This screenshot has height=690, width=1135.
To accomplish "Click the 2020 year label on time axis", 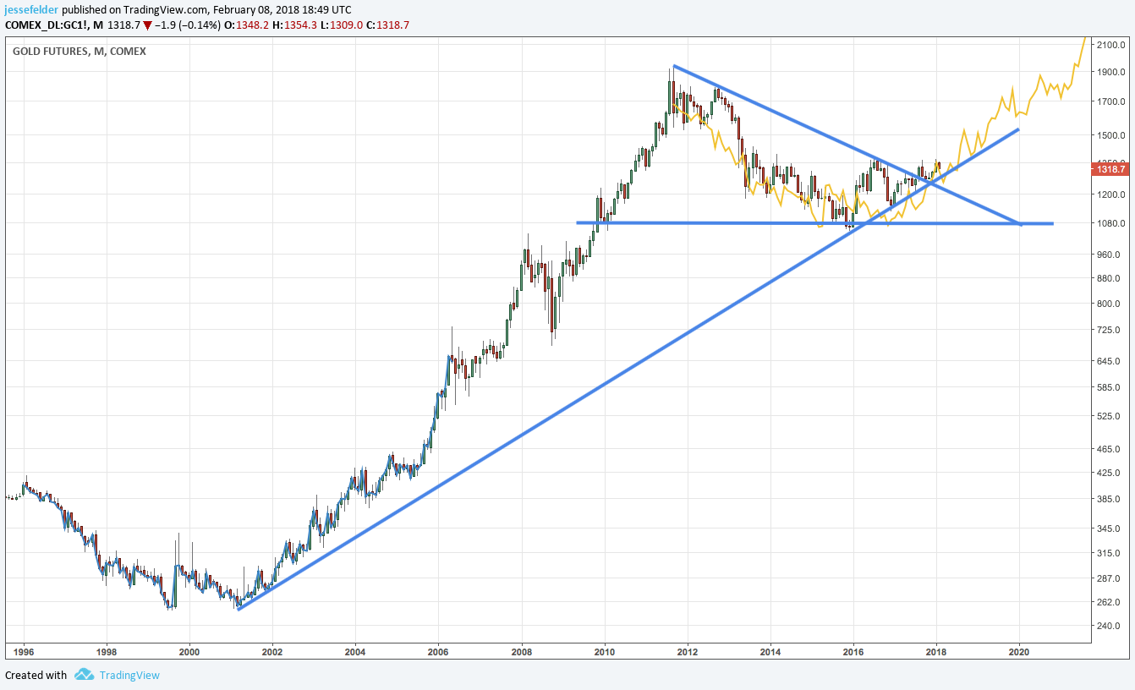I will click(x=1019, y=652).
